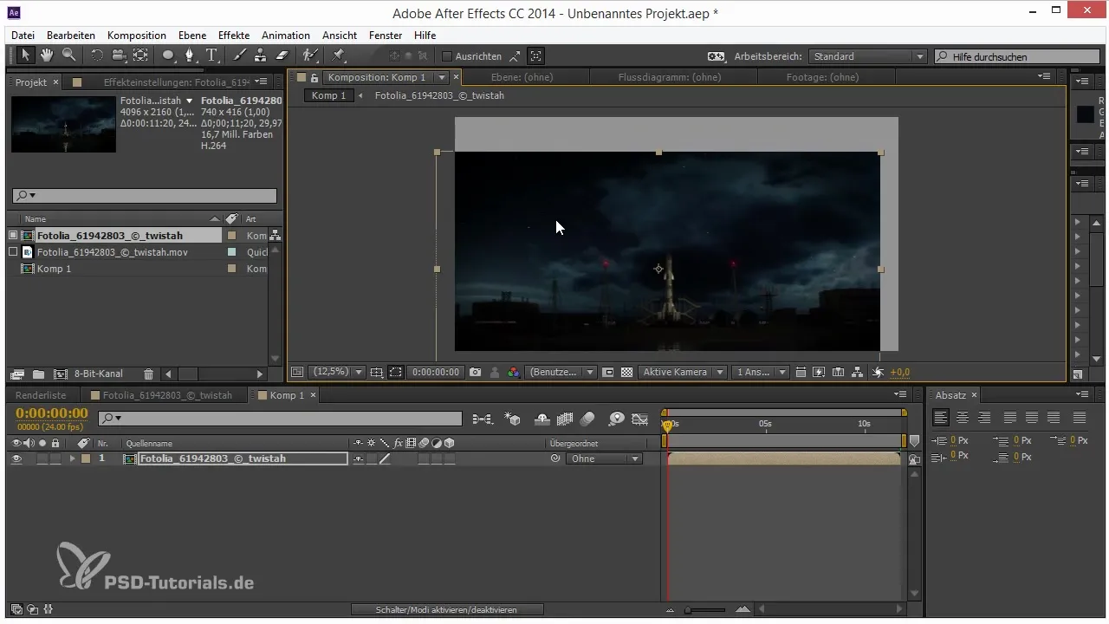Viewport: 1109px width, 624px height.
Task: Click the show channel RGB icon
Action: (514, 372)
